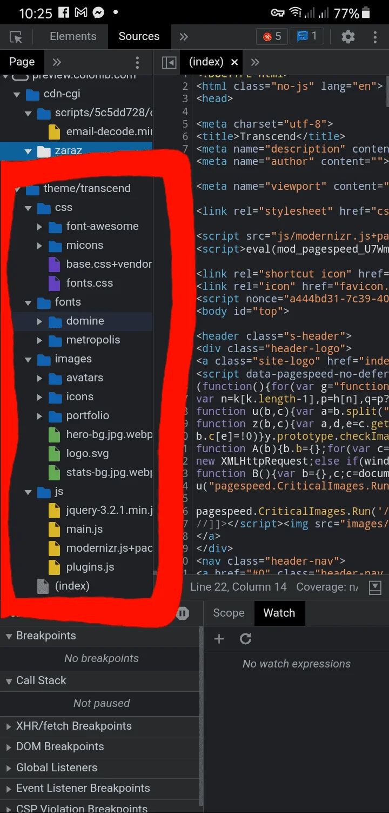Collapse the images folder arrow
The height and width of the screenshot is (813, 389).
(x=28, y=360)
